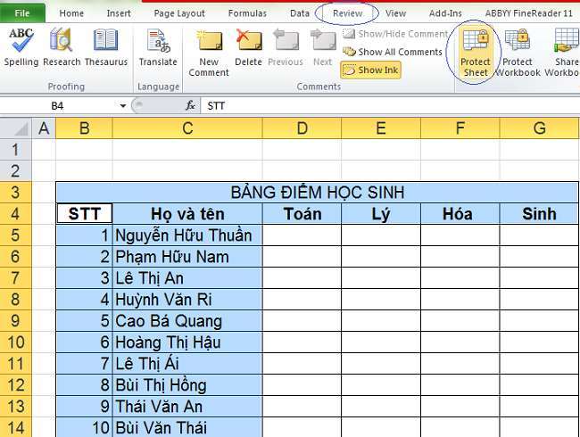Go to Previous comment
580x437 pixels.
coord(286,48)
